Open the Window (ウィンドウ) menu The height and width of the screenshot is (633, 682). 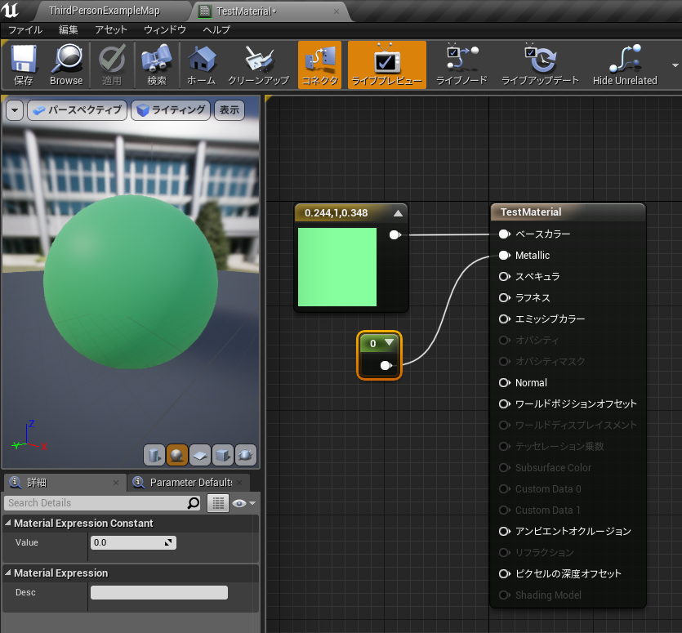tap(165, 29)
